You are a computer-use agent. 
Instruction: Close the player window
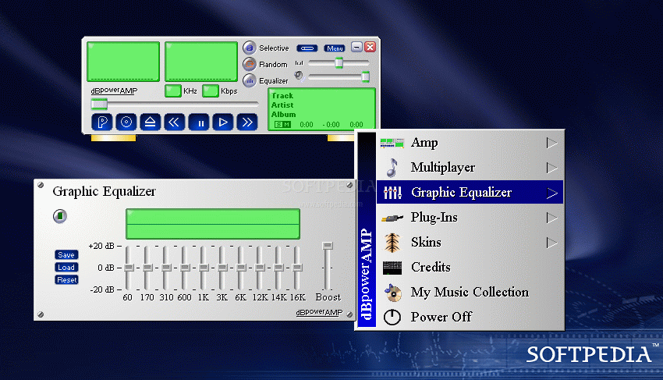pyautogui.click(x=370, y=47)
